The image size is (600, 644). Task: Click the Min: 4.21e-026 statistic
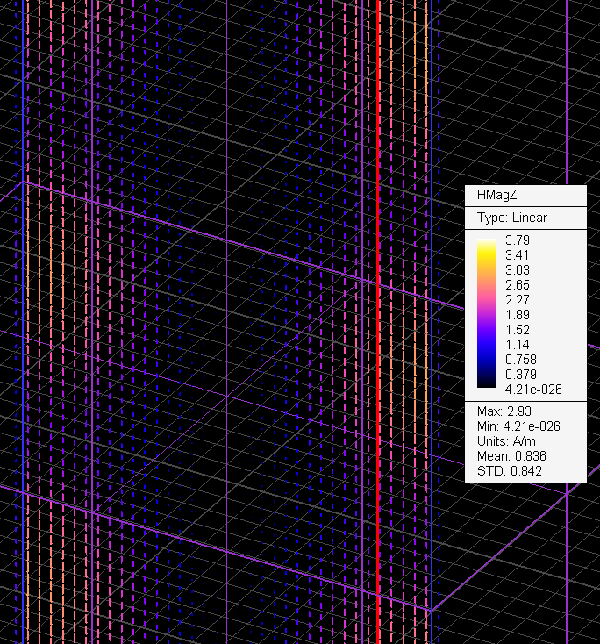tap(518, 426)
